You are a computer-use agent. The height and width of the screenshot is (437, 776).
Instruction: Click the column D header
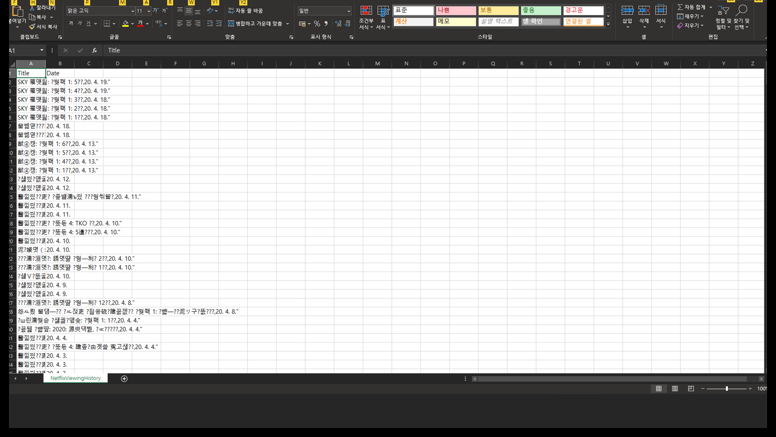pos(117,63)
